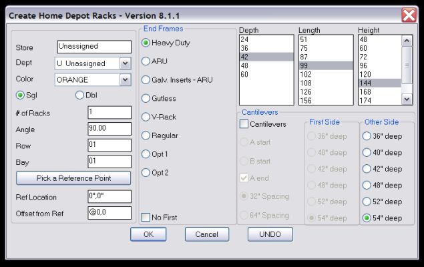Image resolution: width=424 pixels, height=267 pixels.
Task: Click the Height list scroll up arrow
Action: [x=407, y=41]
